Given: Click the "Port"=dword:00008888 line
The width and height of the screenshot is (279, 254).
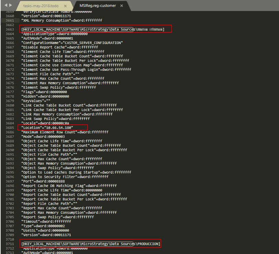Looking at the screenshot, I should click(x=43, y=181).
